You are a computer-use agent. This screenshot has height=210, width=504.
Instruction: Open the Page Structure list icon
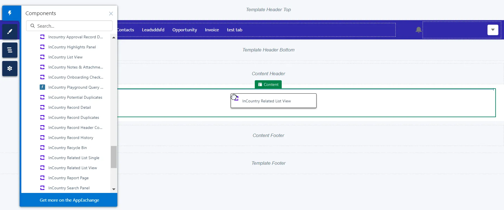[x=10, y=50]
